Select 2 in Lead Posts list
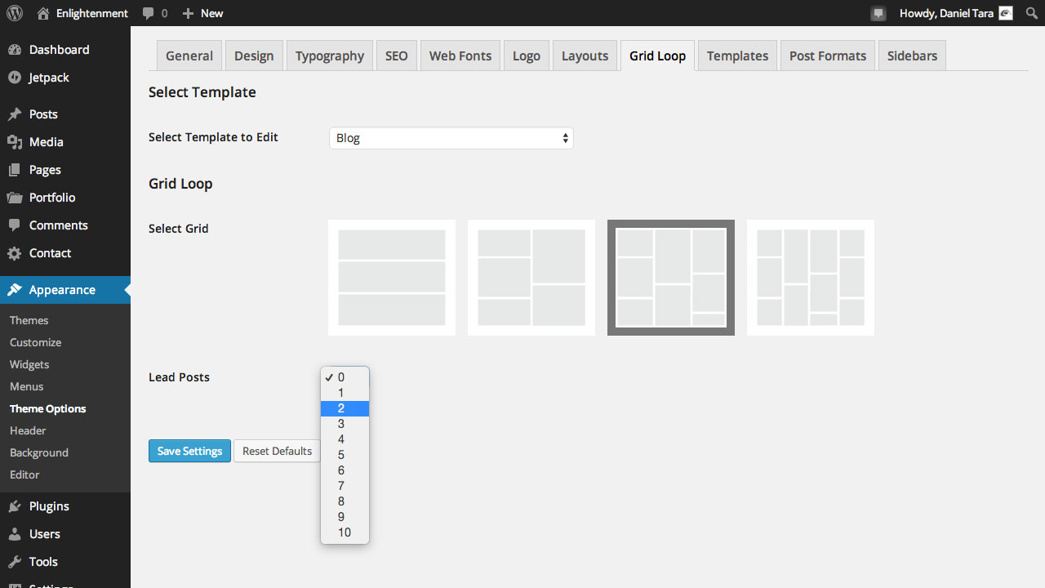 (x=341, y=408)
